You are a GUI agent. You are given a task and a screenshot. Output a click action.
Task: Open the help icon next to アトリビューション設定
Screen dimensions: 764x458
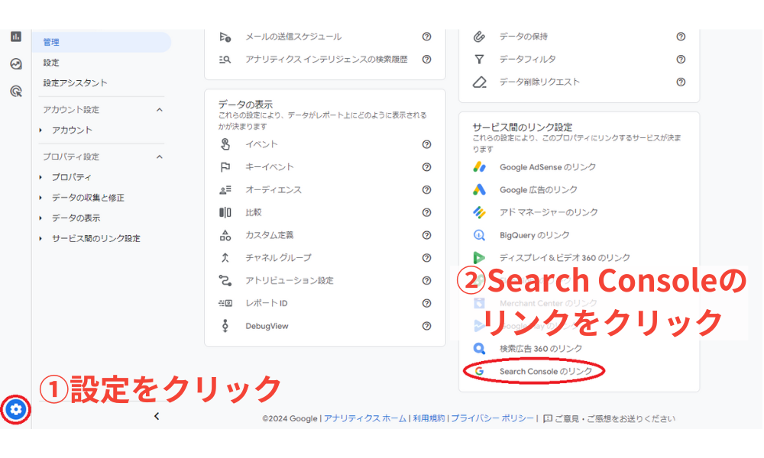pyautogui.click(x=427, y=281)
